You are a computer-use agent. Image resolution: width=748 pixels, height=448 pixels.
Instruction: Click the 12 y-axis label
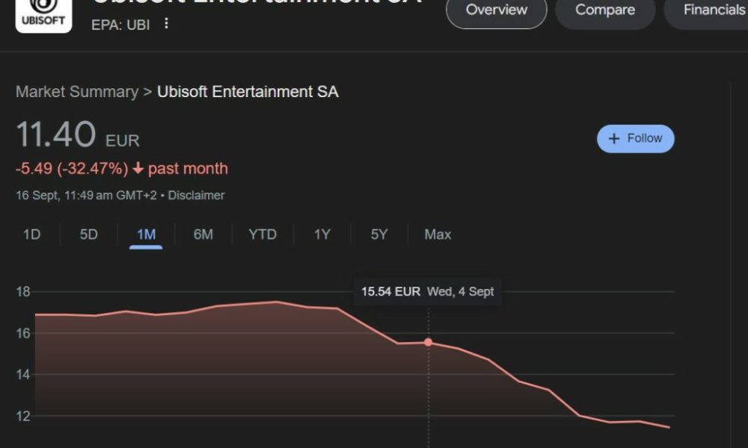point(23,416)
